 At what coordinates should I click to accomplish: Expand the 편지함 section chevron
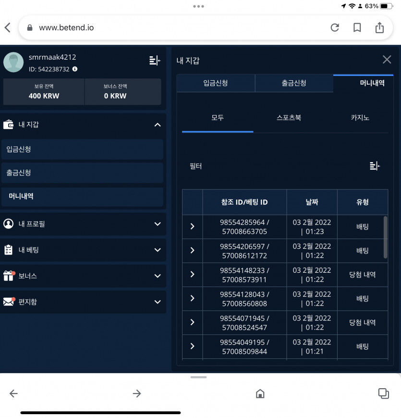point(158,302)
